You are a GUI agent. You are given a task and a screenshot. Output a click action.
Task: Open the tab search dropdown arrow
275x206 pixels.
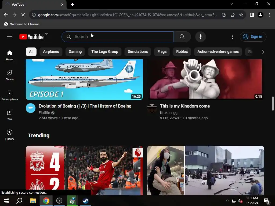232,4
